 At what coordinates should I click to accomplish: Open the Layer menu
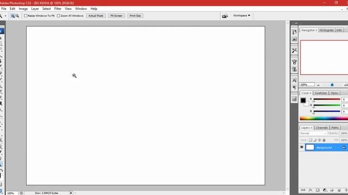35,9
